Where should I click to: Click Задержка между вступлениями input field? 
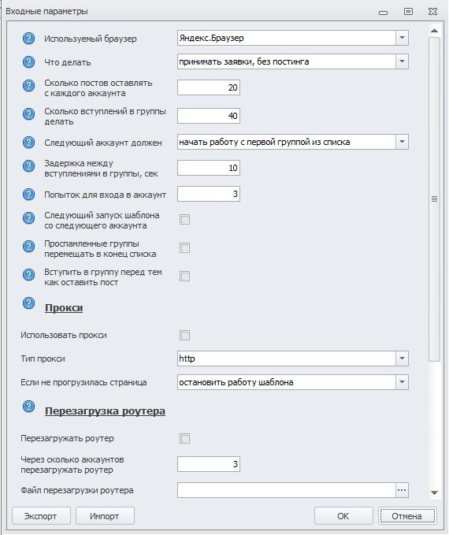209,168
